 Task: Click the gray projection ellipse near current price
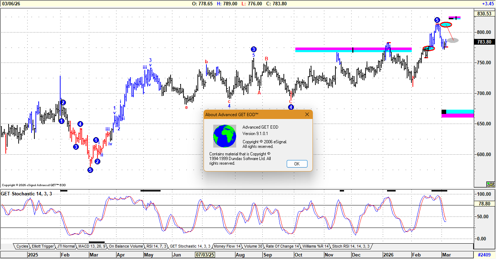(x=453, y=40)
